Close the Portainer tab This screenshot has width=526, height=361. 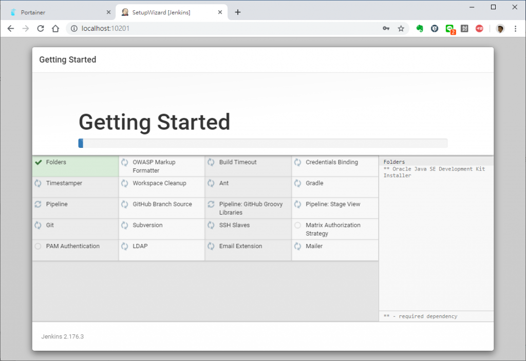pyautogui.click(x=108, y=12)
